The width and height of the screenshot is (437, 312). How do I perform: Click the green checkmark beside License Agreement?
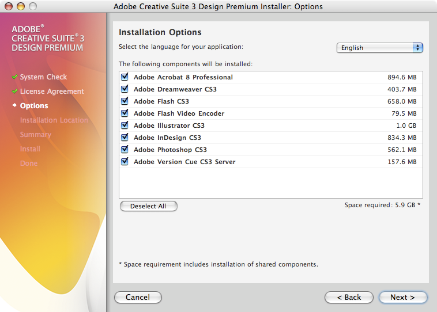[x=15, y=92]
